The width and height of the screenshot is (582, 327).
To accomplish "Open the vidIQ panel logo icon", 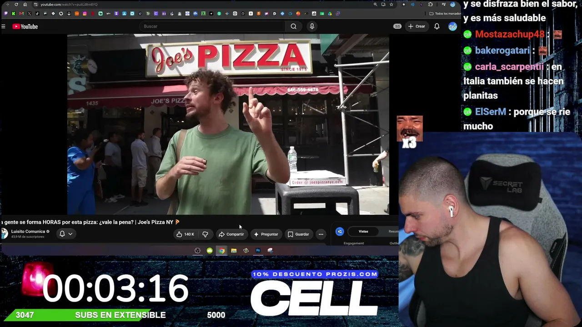I will [x=340, y=232].
